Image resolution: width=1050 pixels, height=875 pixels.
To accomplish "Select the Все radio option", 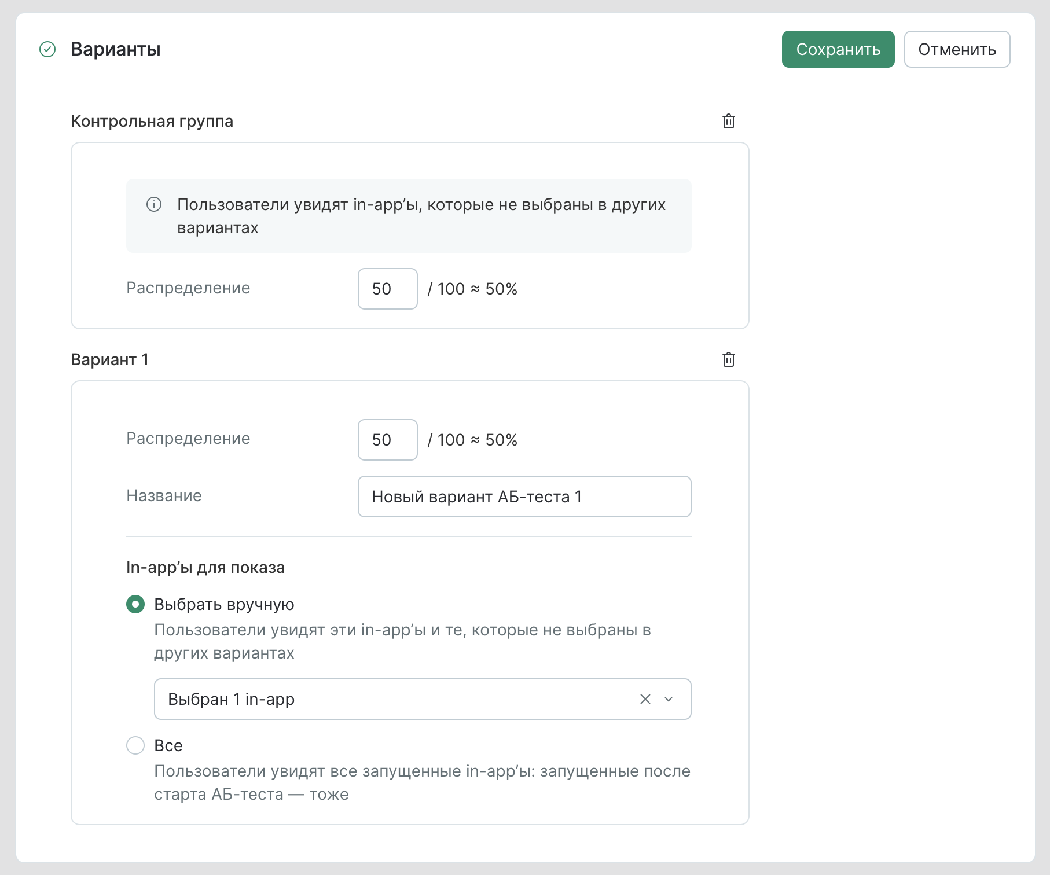I will tap(135, 745).
